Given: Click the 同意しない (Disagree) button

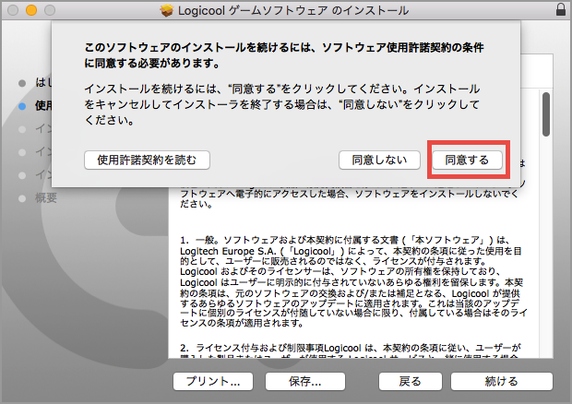Looking at the screenshot, I should [379, 160].
